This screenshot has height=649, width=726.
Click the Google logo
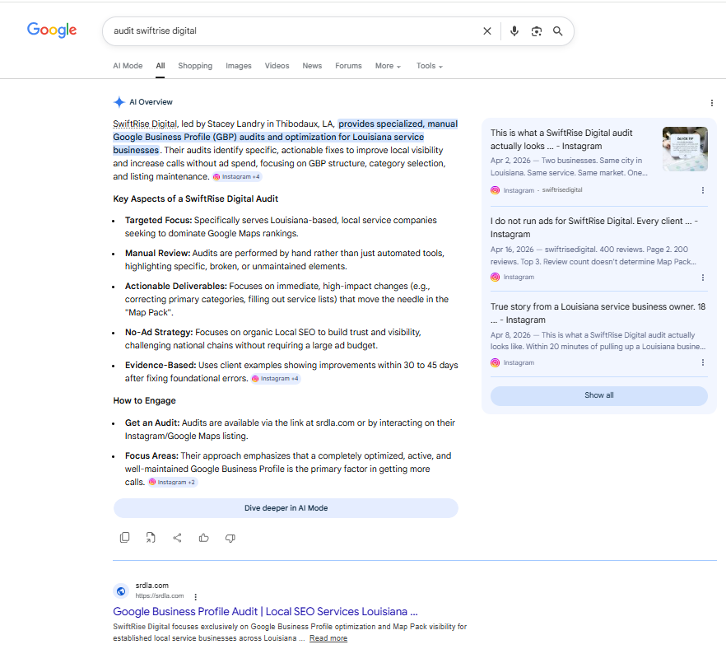point(52,30)
